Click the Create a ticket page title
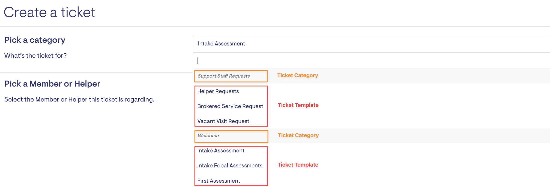Viewport: 550px width, 187px height. (x=49, y=13)
